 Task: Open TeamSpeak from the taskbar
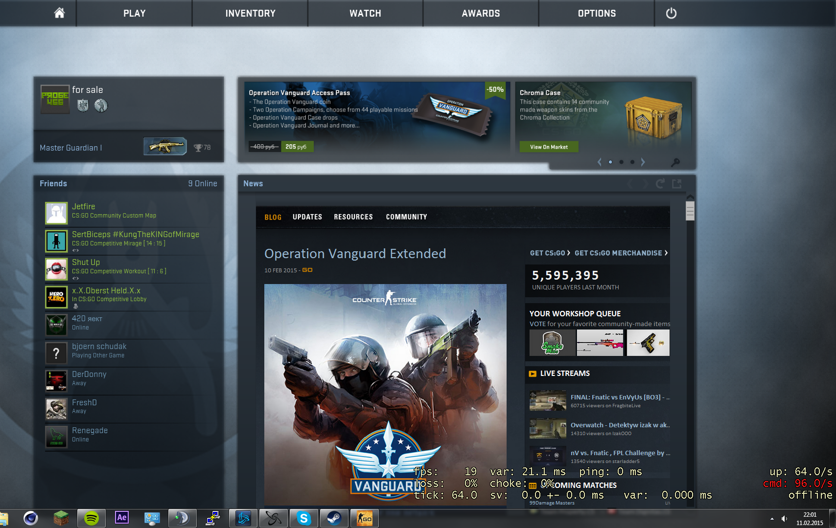(182, 518)
